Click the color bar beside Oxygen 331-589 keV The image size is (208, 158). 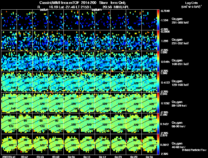tap(158, 20)
